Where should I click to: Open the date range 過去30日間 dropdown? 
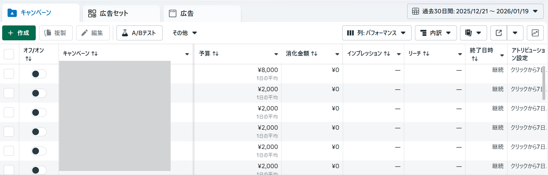click(x=475, y=11)
